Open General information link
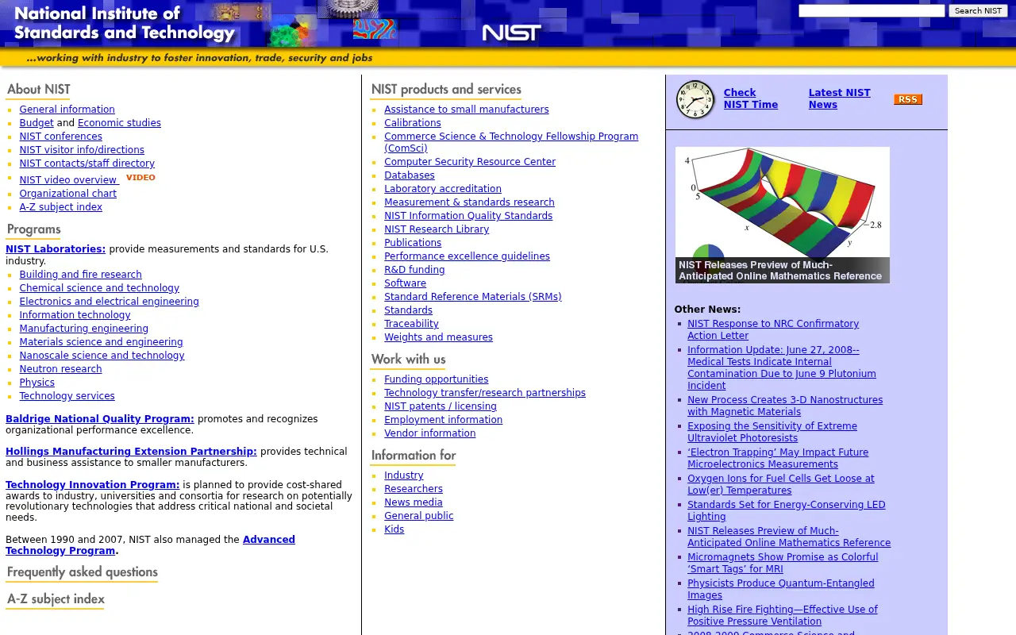Screen dimensions: 1016x635 click(67, 110)
